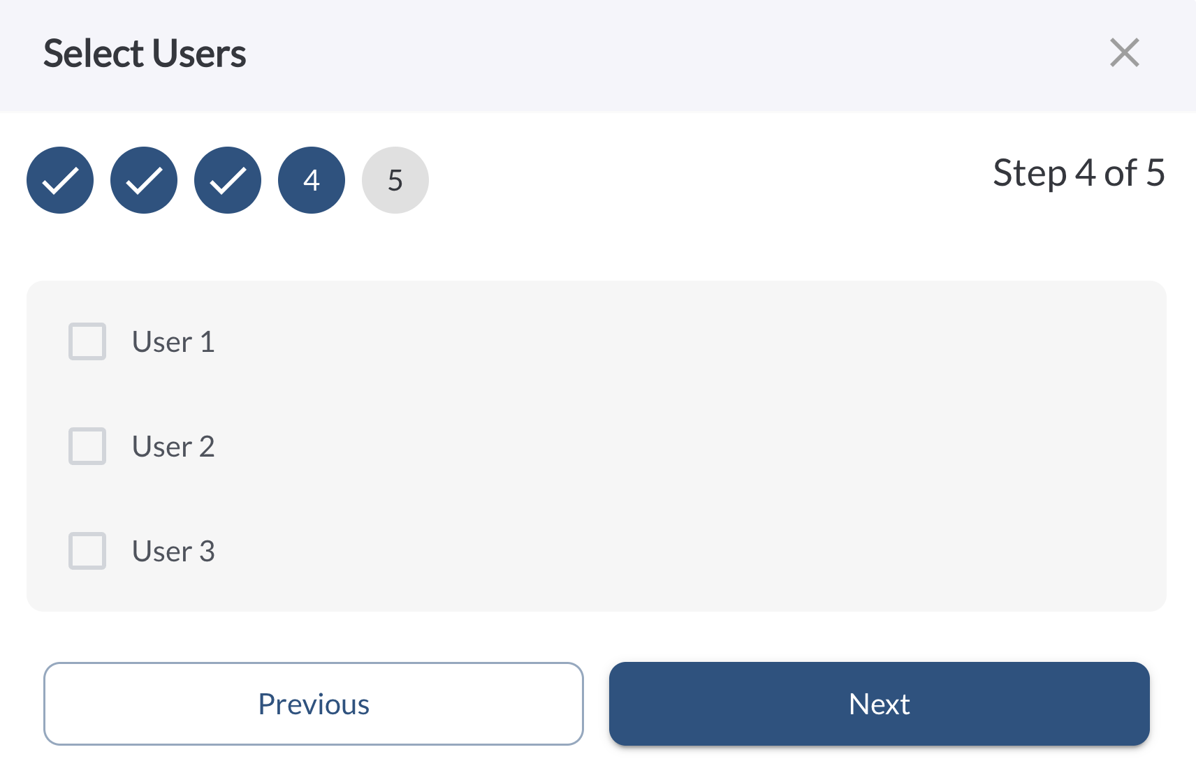1196x782 pixels.
Task: Click the "User 2" text label
Action: click(173, 447)
